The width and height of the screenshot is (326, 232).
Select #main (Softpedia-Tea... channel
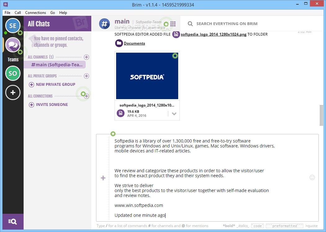point(55,65)
